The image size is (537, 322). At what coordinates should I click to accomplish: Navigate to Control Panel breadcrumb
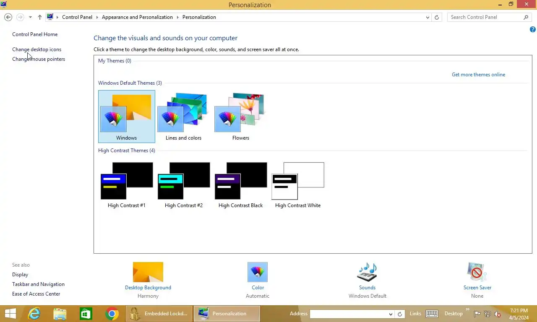(77, 17)
